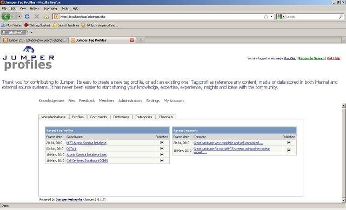The image size is (346, 210).
Task: Open Atomic Spectra Database Lines link
Action: point(86,155)
